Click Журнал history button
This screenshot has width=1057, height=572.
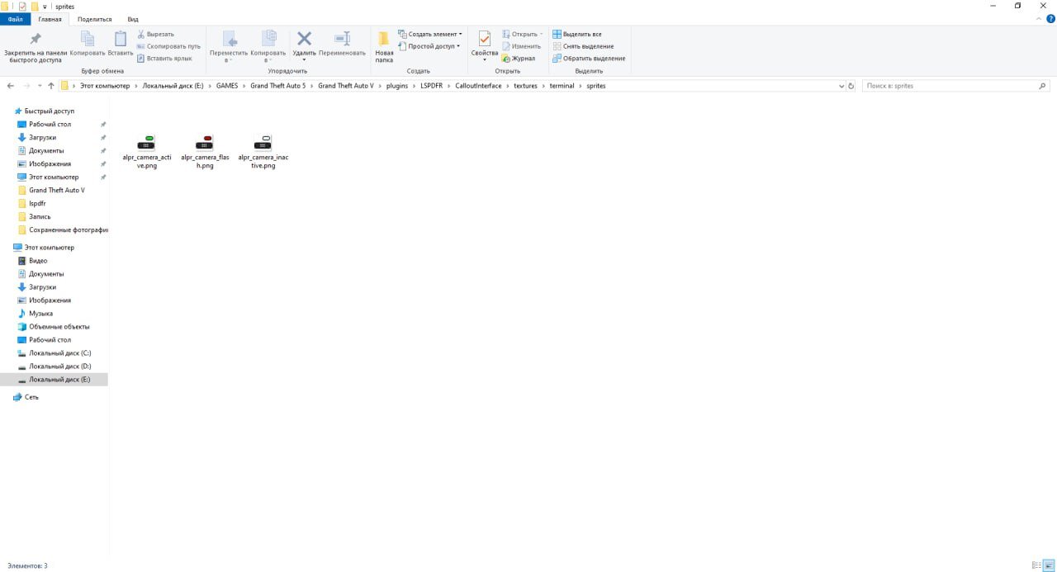[519, 58]
